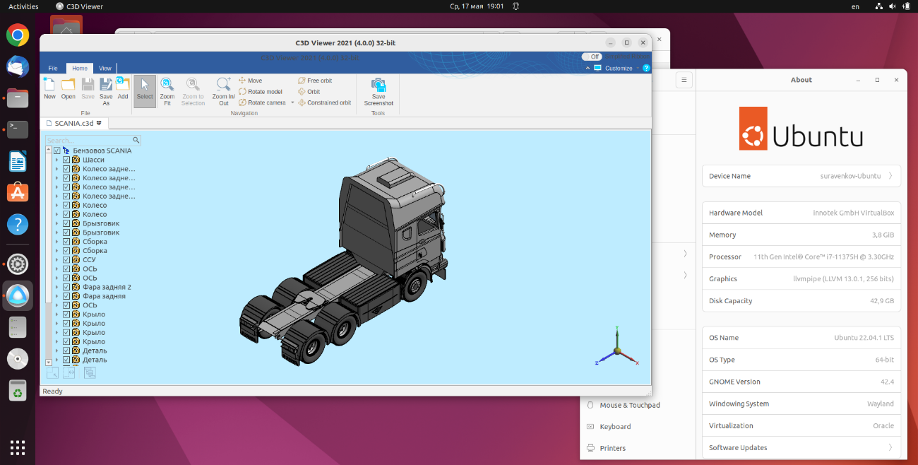Open Software Updates chevron in About

(890, 447)
